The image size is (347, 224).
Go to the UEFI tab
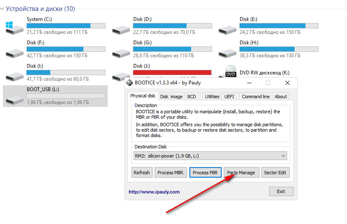[229, 97]
